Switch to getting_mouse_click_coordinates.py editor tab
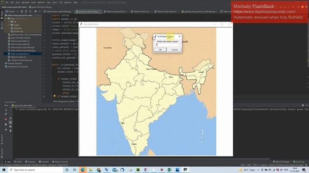The width and height of the screenshot is (309, 173). (x=199, y=12)
